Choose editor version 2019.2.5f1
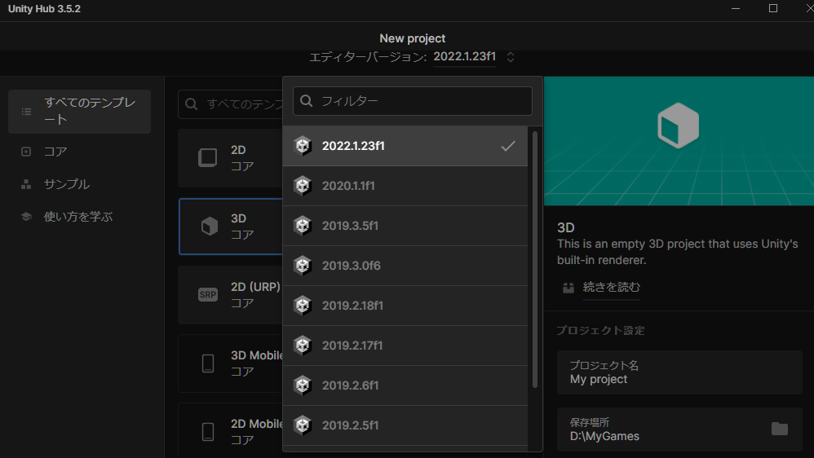This screenshot has height=458, width=814. click(405, 425)
